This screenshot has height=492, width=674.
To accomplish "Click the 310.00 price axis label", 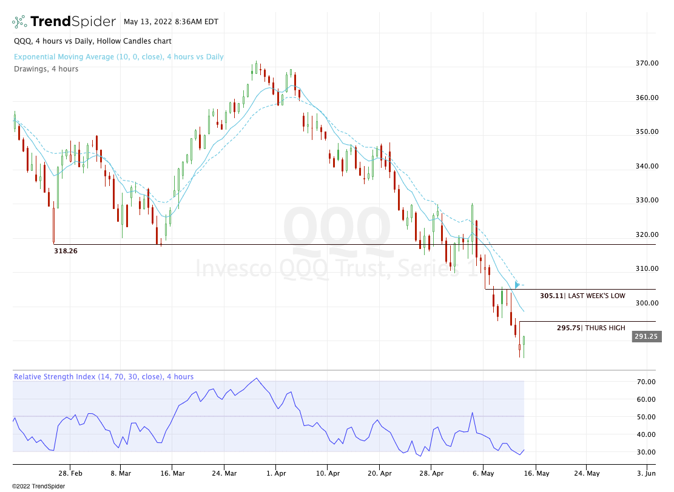I will [647, 268].
